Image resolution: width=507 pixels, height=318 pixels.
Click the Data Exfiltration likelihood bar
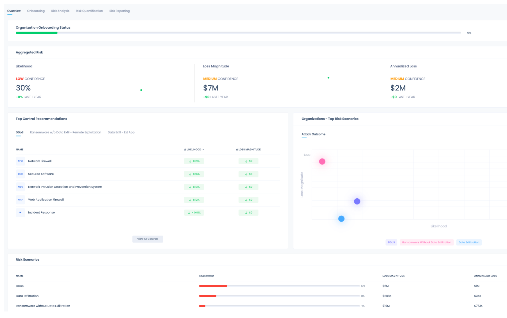tap(279, 296)
